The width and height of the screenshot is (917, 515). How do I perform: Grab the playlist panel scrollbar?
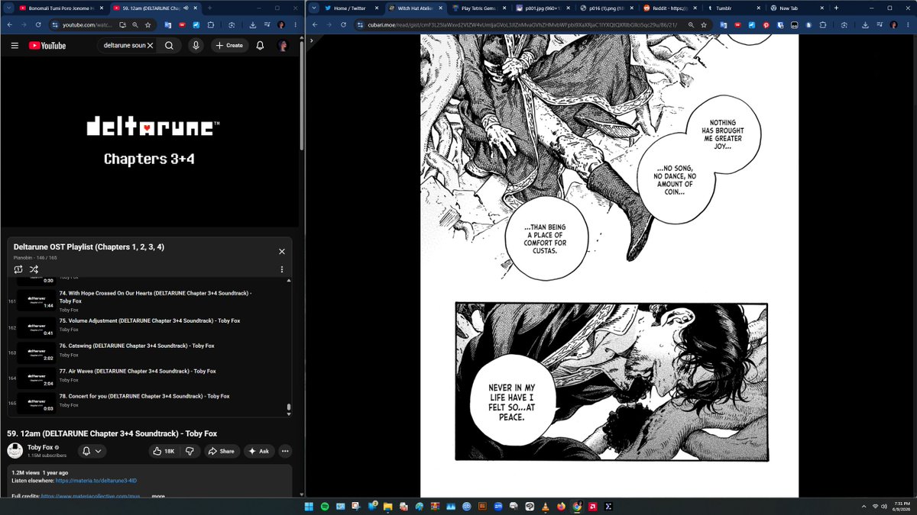(288, 408)
